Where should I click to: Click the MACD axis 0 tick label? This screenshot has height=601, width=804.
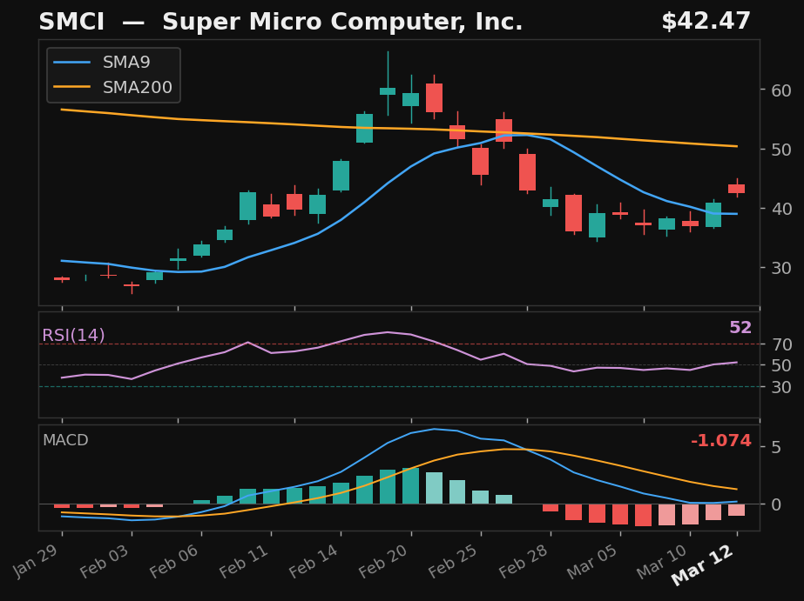click(x=776, y=504)
